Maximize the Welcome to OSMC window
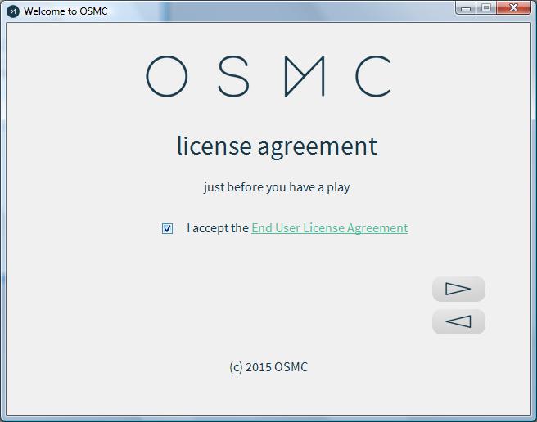This screenshot has width=537, height=422. pos(485,8)
